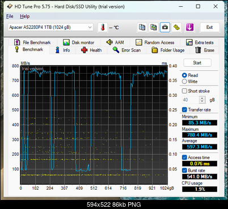The width and height of the screenshot is (228, 209).
Task: Enable the Short stroke checkbox
Action: click(184, 91)
